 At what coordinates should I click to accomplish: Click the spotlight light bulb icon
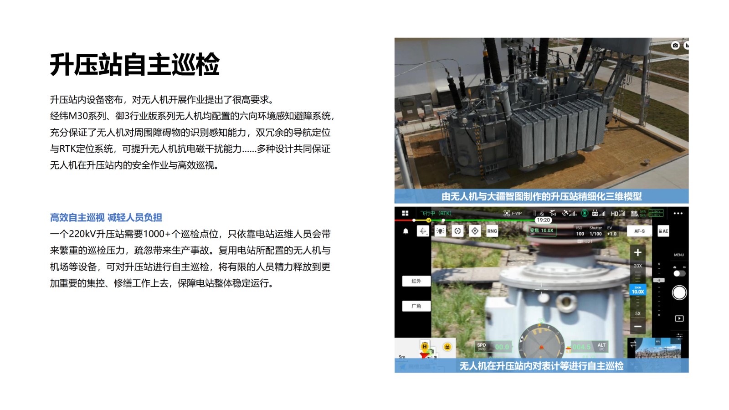[440, 231]
